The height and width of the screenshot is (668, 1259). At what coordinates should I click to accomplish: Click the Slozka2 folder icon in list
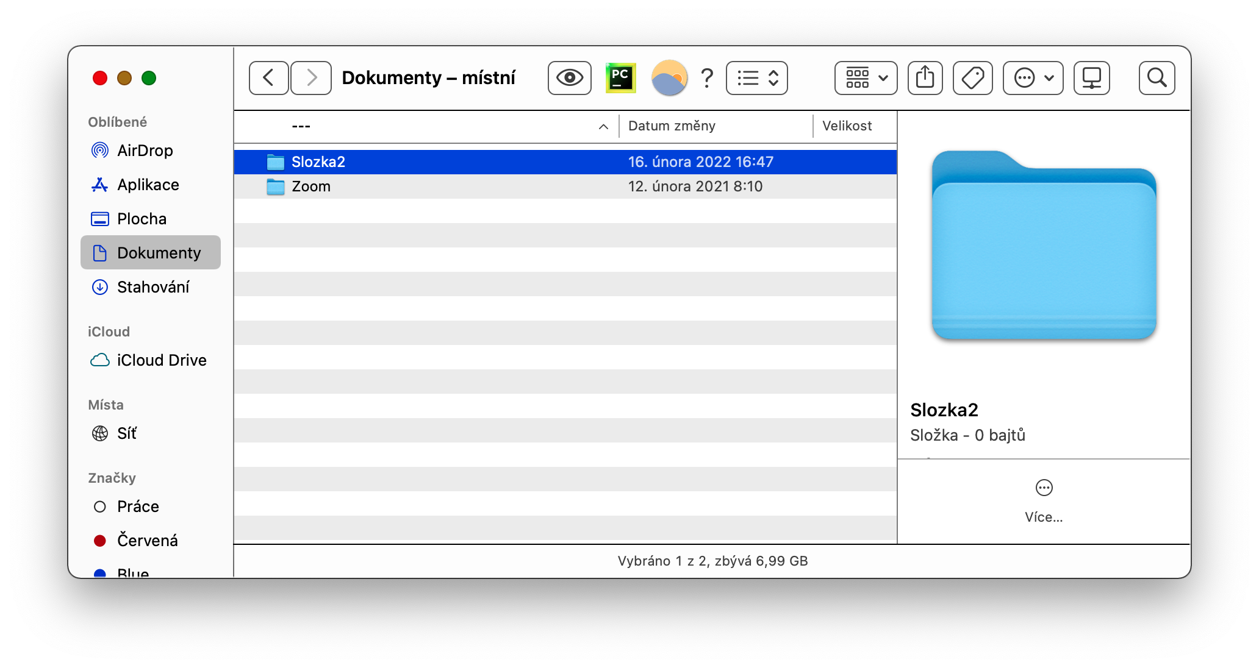pos(276,162)
